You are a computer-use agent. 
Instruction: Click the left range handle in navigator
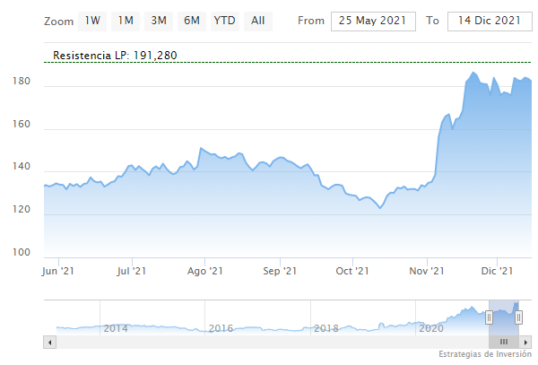pyautogui.click(x=489, y=317)
